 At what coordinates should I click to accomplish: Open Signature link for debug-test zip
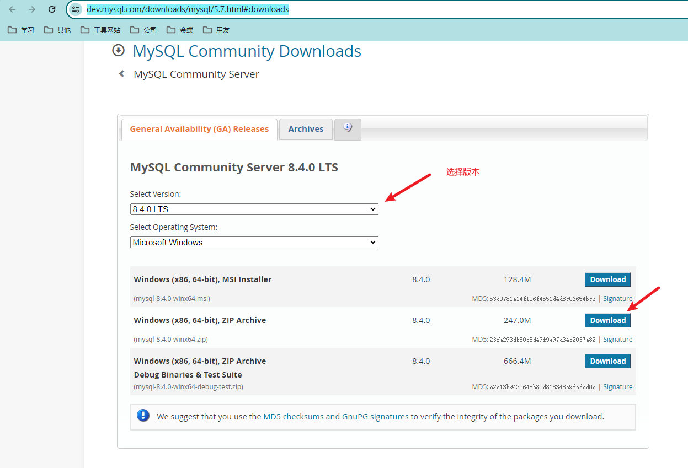pos(618,387)
